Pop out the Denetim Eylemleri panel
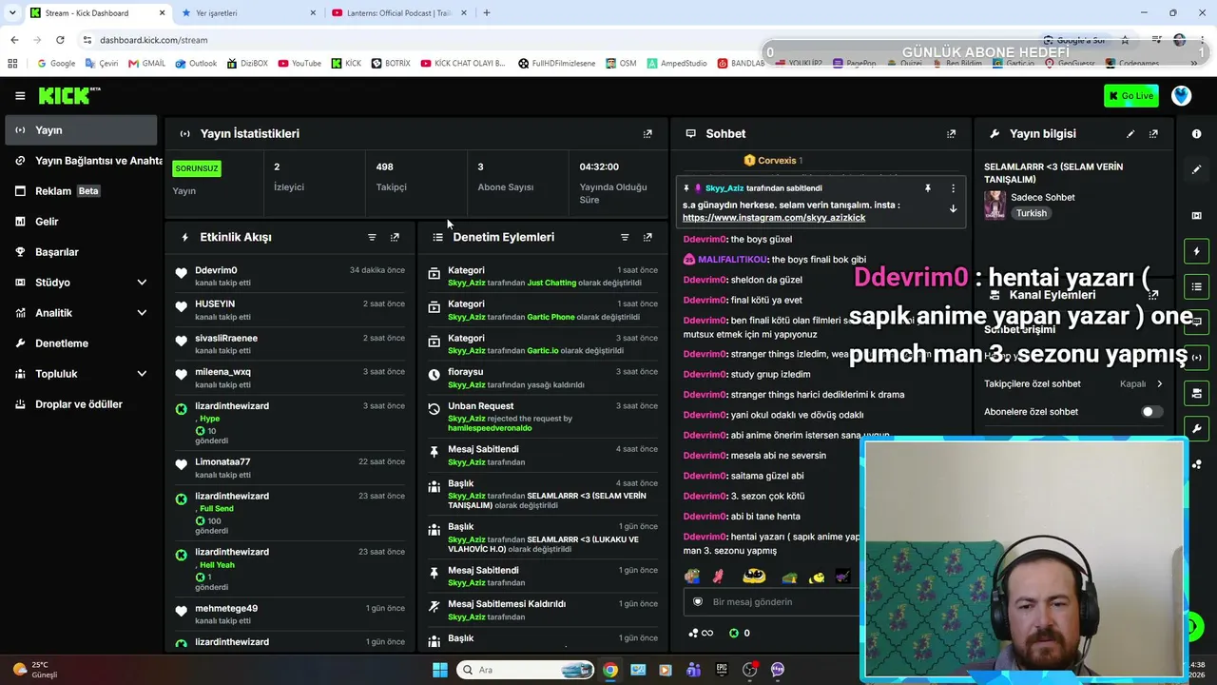This screenshot has width=1217, height=685. pos(647,237)
